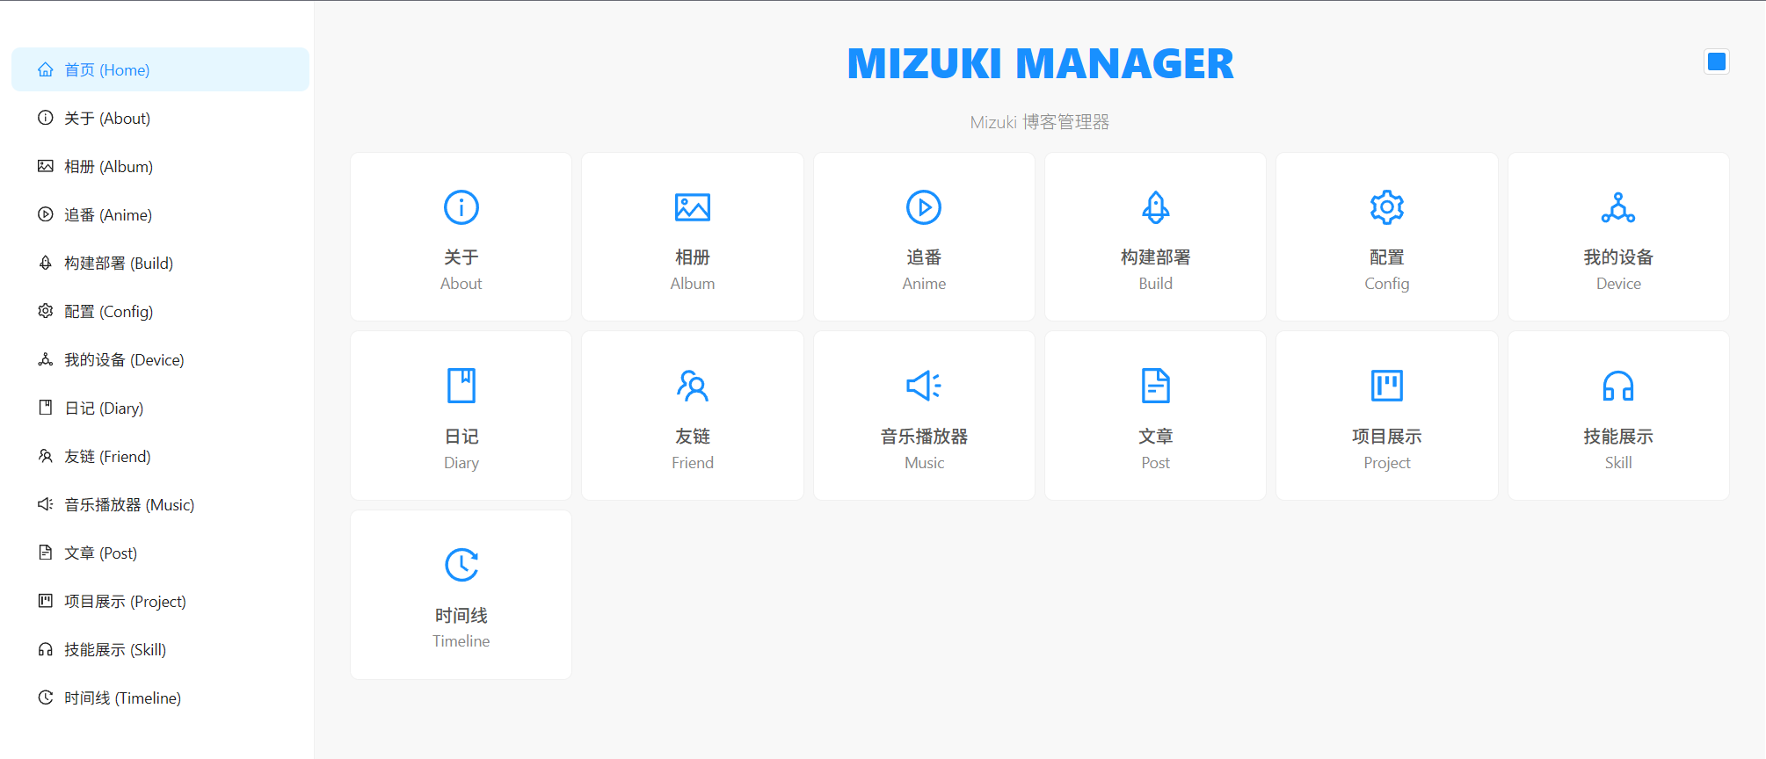Click the people icon beside 友链 (Friend) in sidebar
The height and width of the screenshot is (759, 1766).
pyautogui.click(x=46, y=456)
